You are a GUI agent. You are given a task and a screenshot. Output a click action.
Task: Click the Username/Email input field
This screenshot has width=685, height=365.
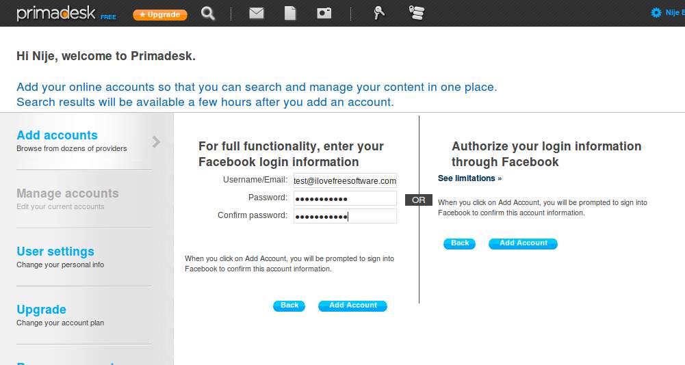pos(345,180)
